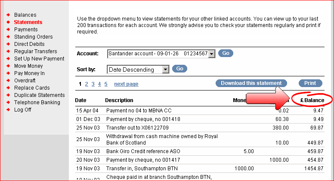
Task: Select Telephone Banking from the sidebar
Action: (37, 102)
